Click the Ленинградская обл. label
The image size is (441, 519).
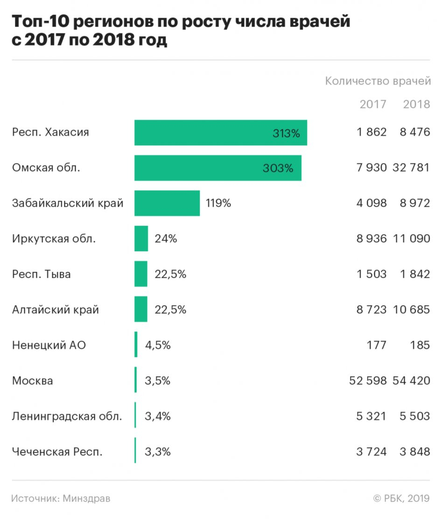(x=67, y=416)
